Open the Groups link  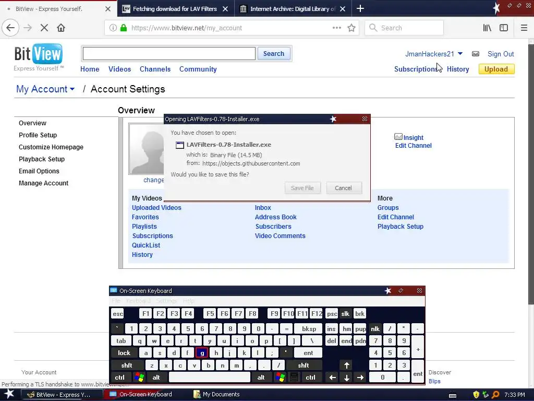(388, 208)
